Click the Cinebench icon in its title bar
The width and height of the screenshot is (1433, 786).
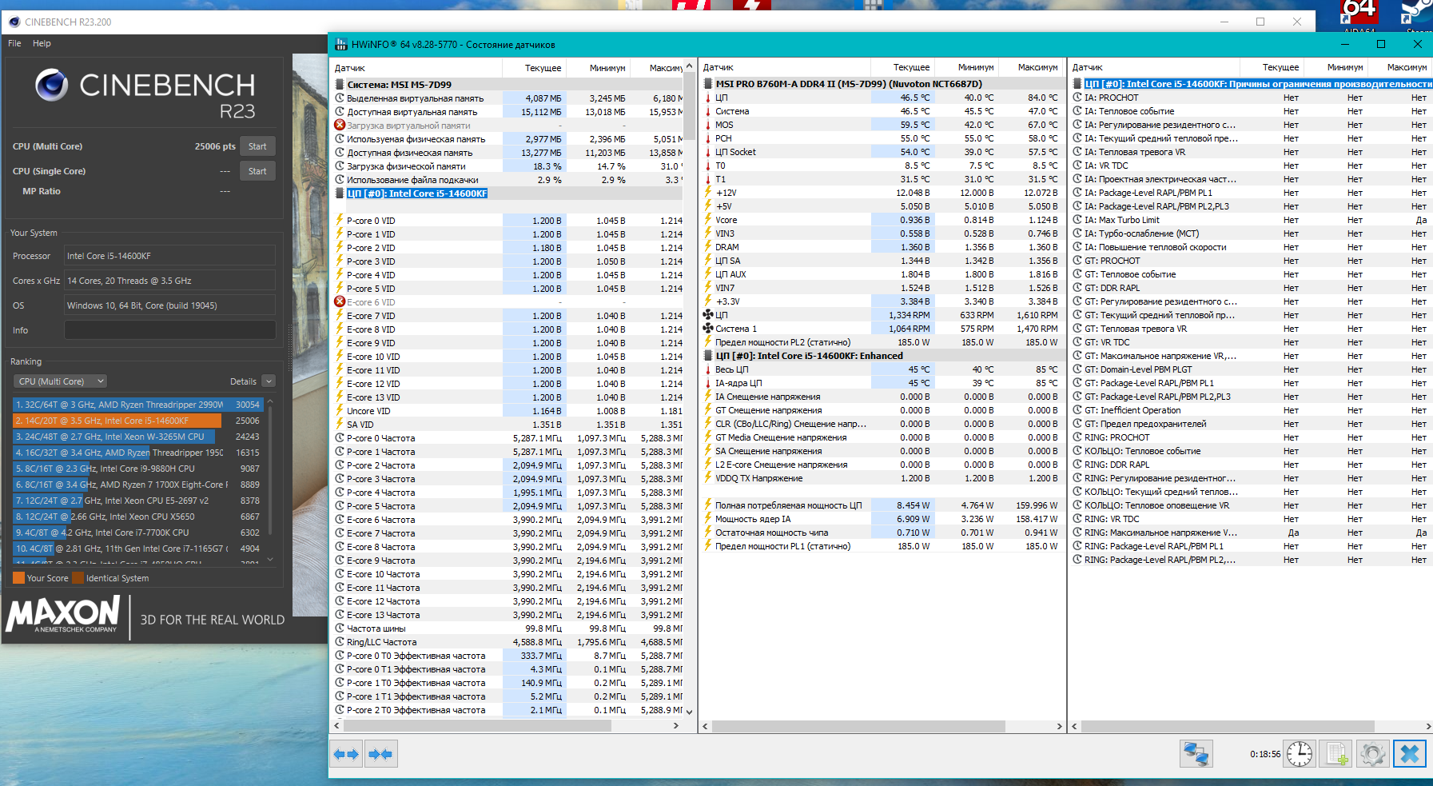[14, 22]
